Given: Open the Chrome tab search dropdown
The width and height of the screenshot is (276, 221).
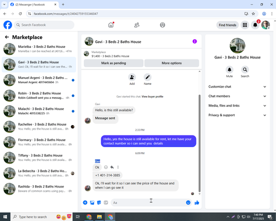Looking at the screenshot, I should [4, 4].
